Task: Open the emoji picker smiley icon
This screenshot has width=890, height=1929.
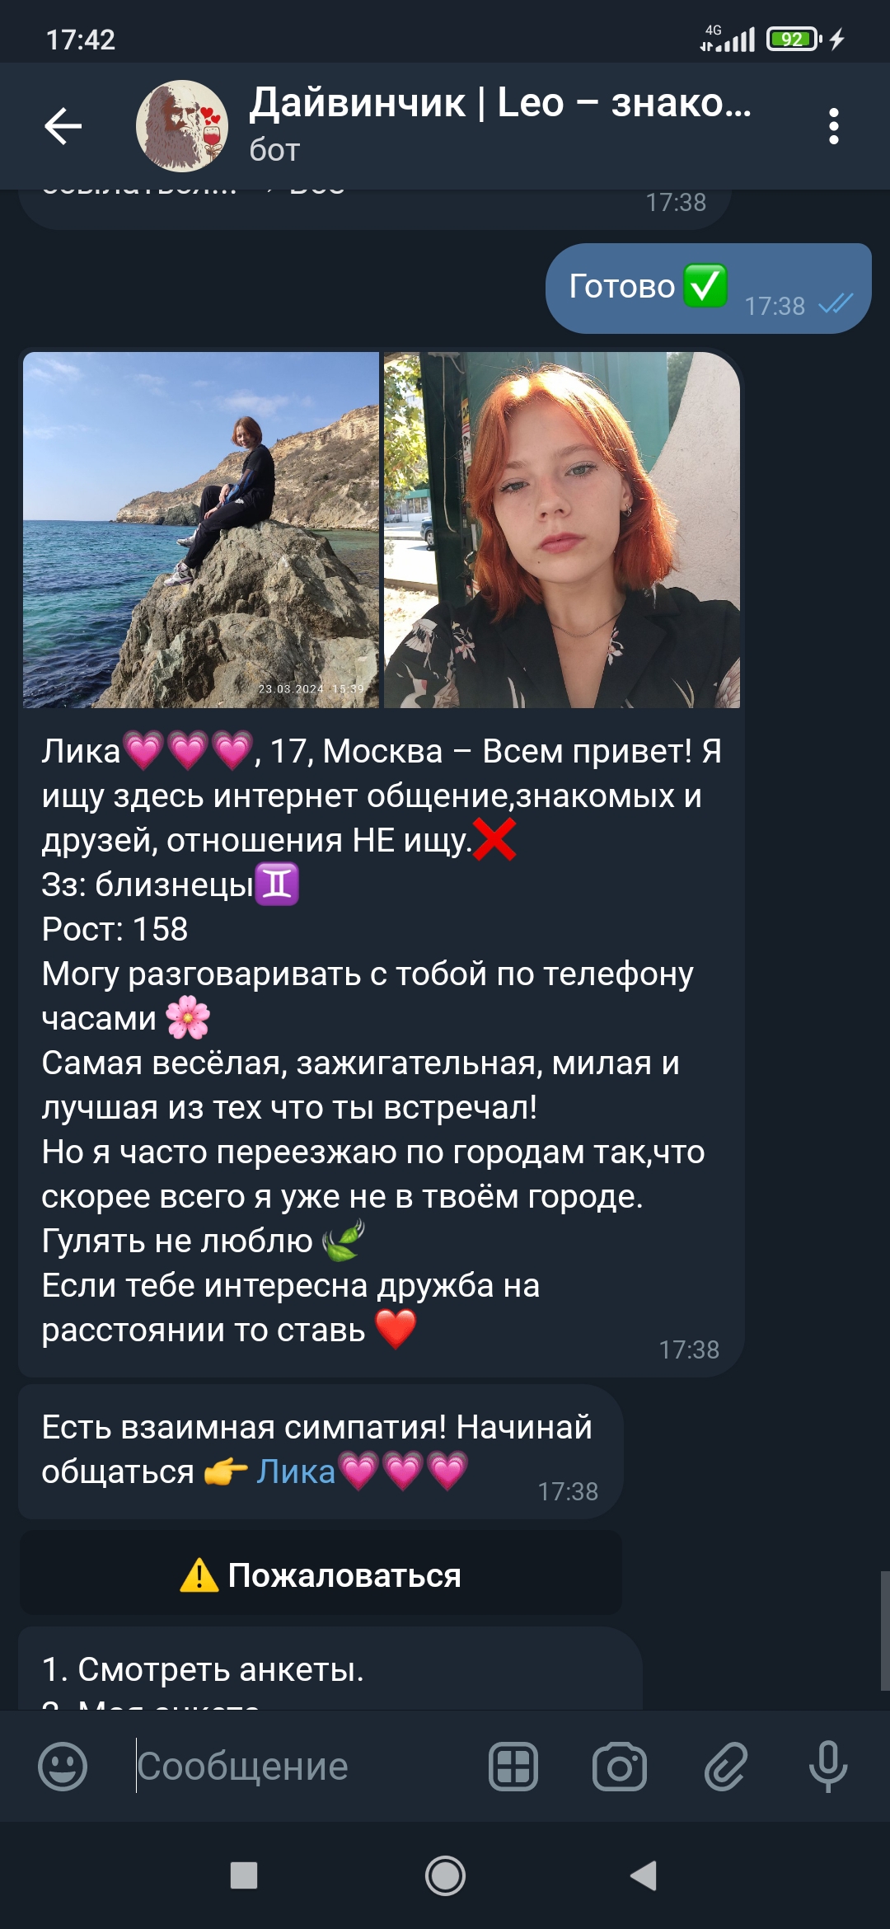Action: tap(63, 1766)
